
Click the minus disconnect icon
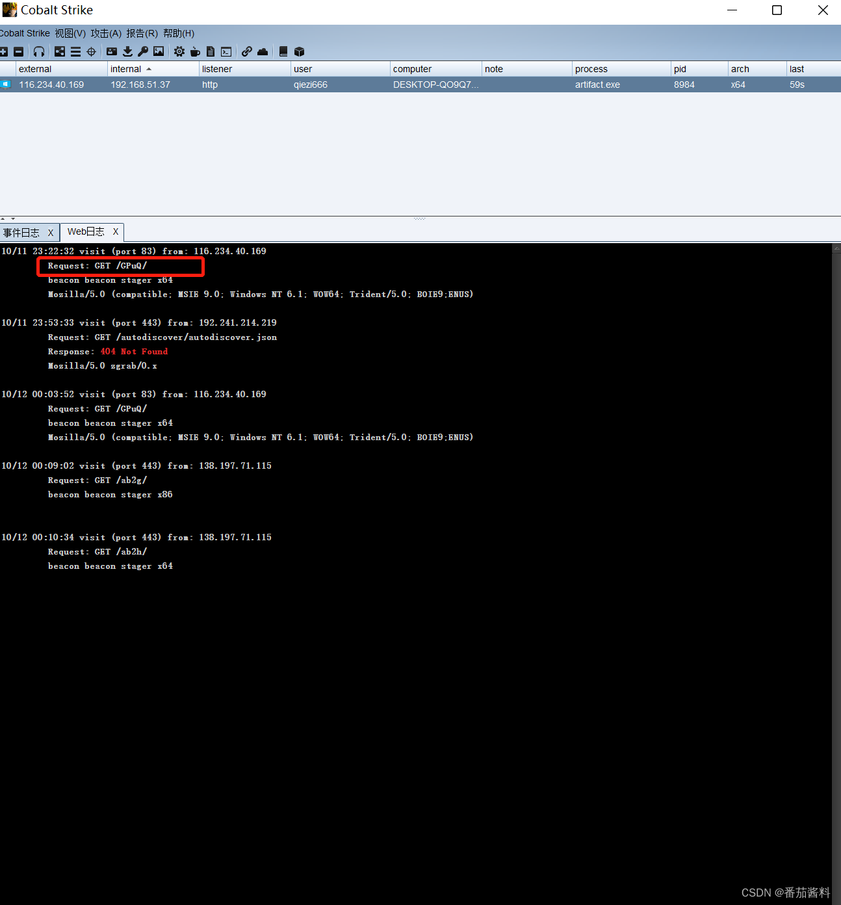[x=18, y=51]
